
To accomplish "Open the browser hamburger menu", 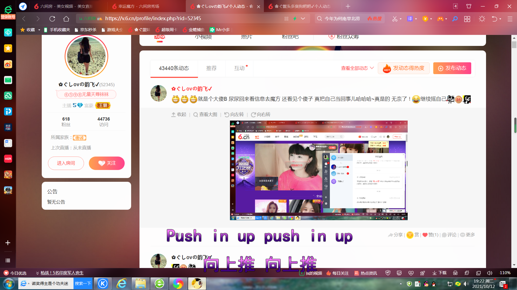I will (510, 19).
